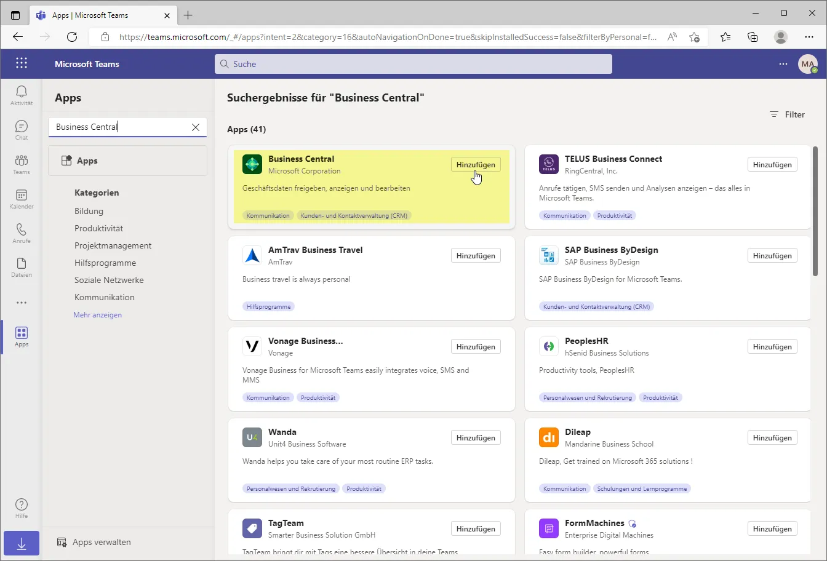The image size is (827, 561).
Task: Click the SAP Business ByDesign logo
Action: coord(549,255)
